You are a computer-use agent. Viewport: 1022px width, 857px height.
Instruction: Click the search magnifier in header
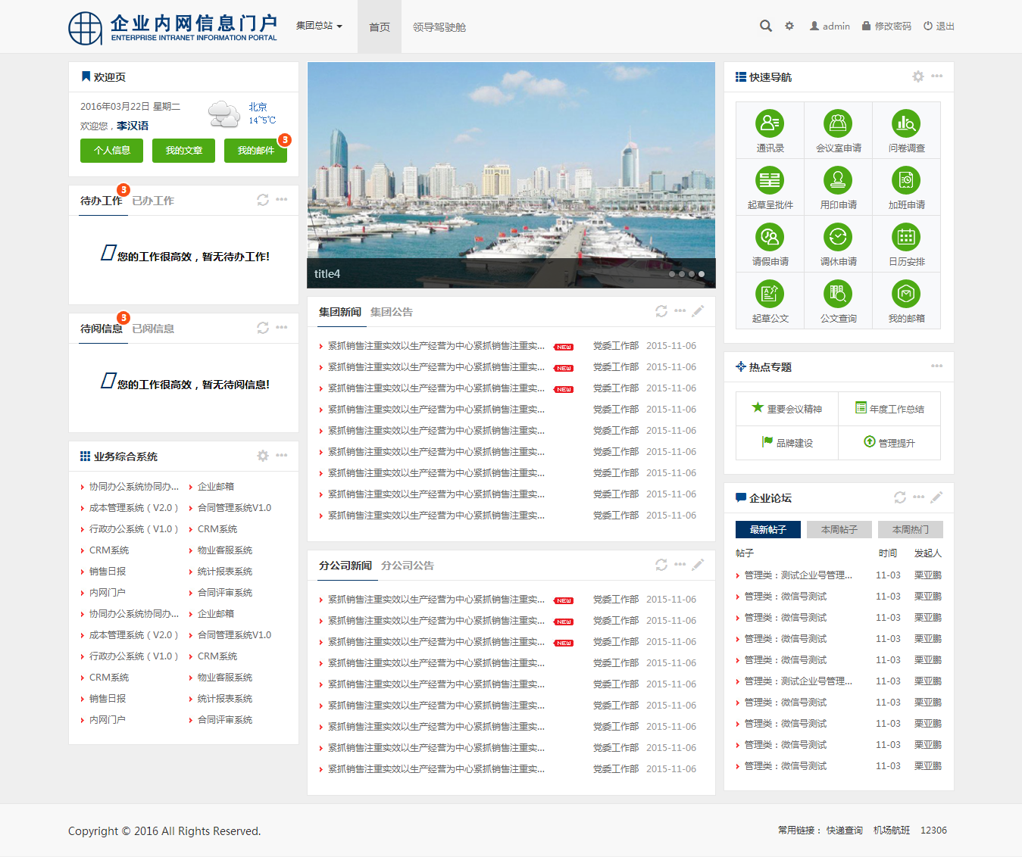click(x=766, y=26)
